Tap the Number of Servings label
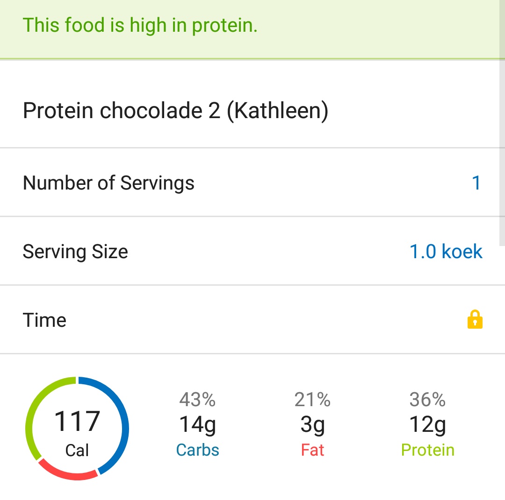The height and width of the screenshot is (500, 505). click(x=108, y=183)
